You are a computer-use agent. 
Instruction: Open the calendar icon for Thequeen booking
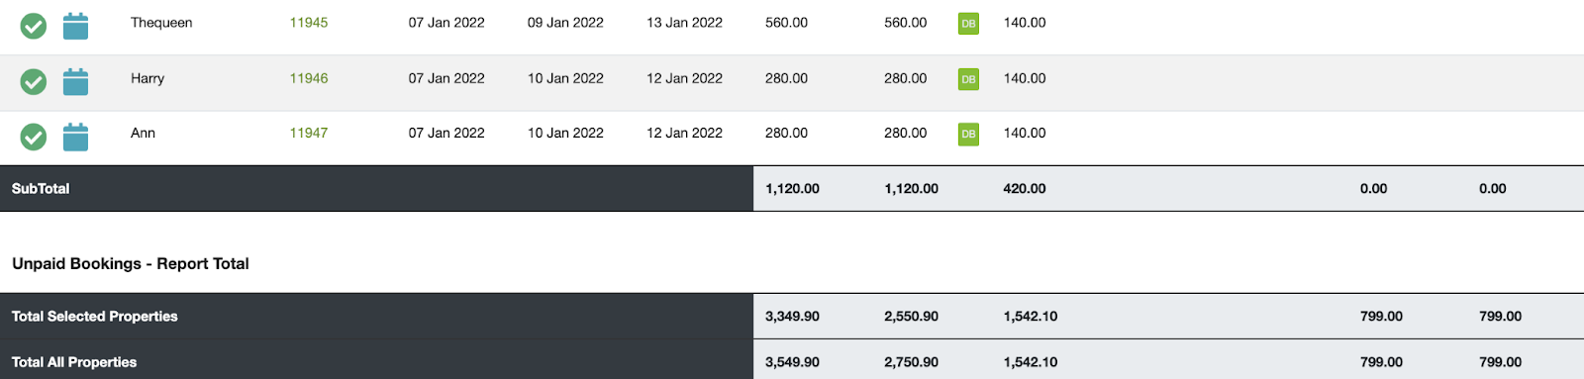tap(75, 26)
